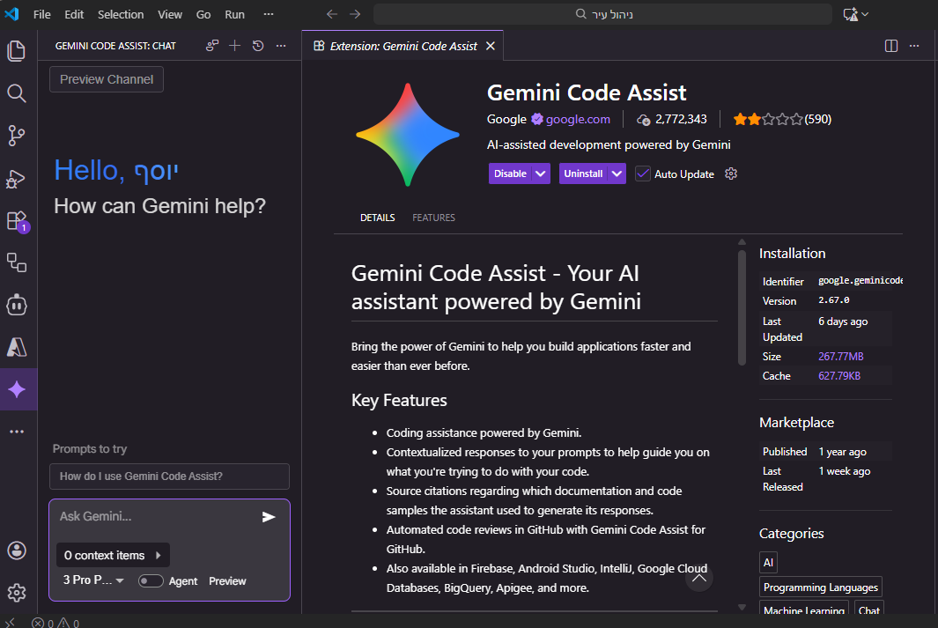Open Extensions view with badge
Screen dimensions: 938x628
17,220
